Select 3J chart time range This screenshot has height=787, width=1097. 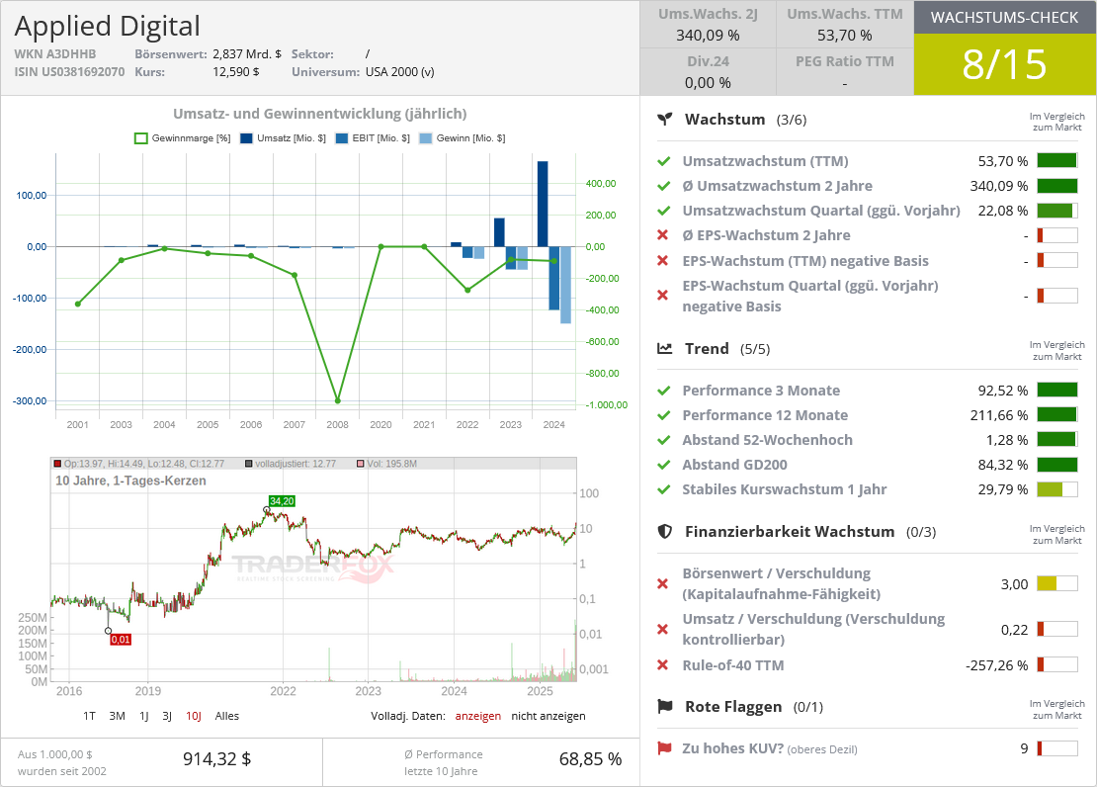tap(166, 716)
